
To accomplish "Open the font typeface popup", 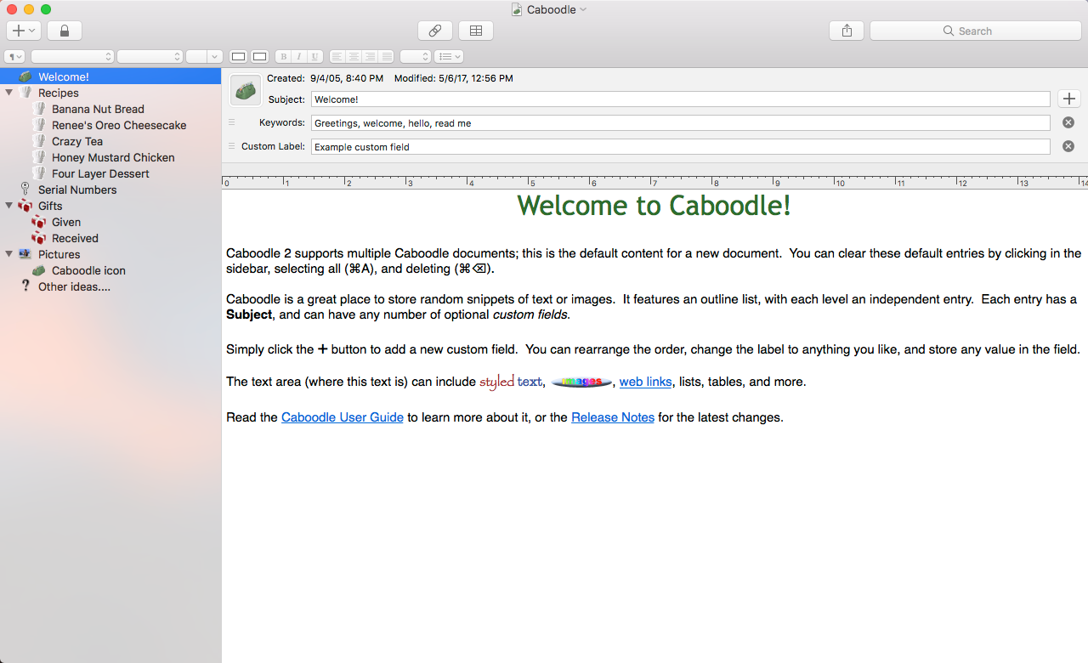I will pos(150,57).
